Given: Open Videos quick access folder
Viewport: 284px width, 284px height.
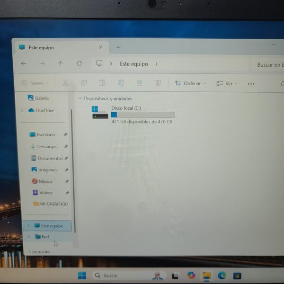Looking at the screenshot, I should pos(43,193).
